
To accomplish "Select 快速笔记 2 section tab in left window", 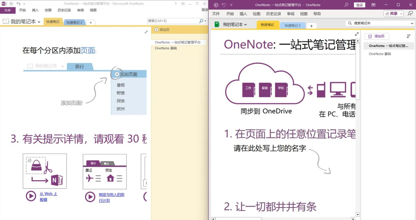I will click(74, 22).
